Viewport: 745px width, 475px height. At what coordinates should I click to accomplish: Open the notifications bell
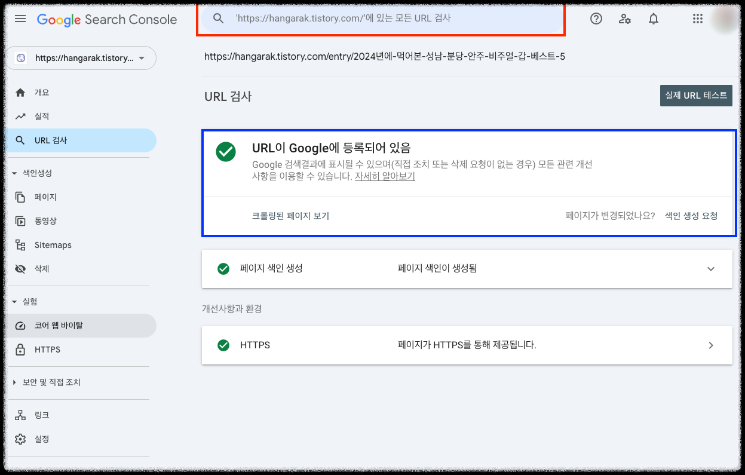click(x=654, y=19)
